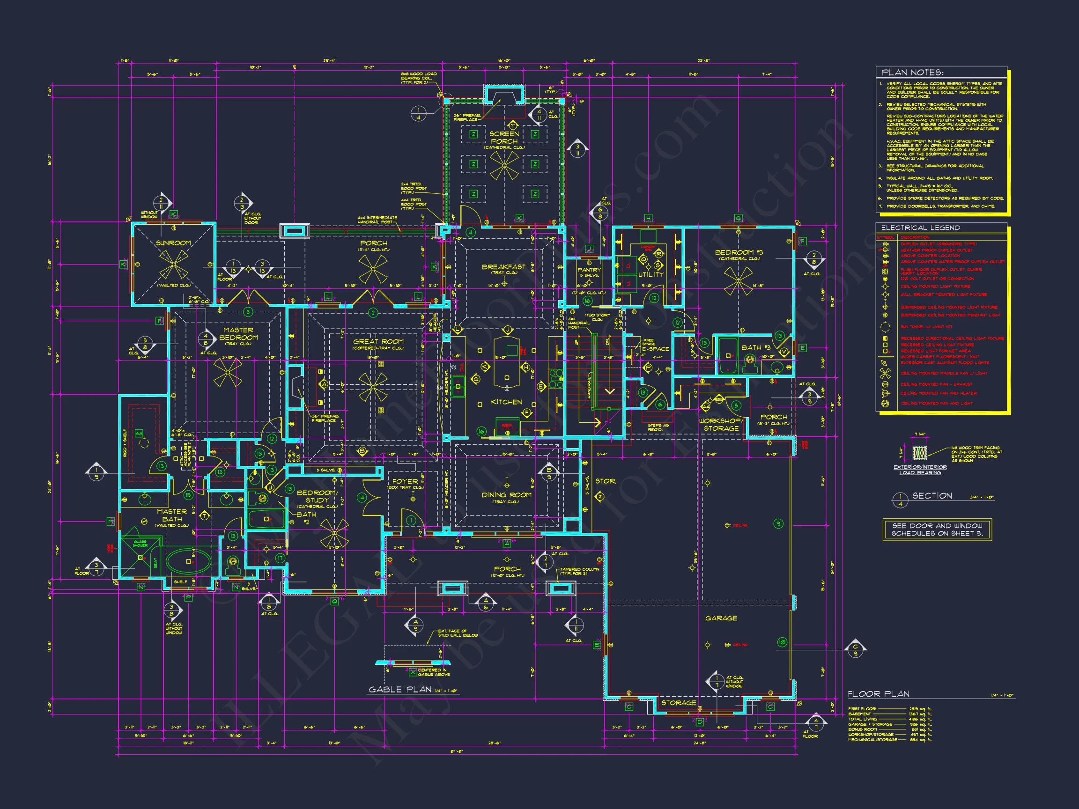Click the Dining Room label
This screenshot has height=809, width=1079.
506,494
